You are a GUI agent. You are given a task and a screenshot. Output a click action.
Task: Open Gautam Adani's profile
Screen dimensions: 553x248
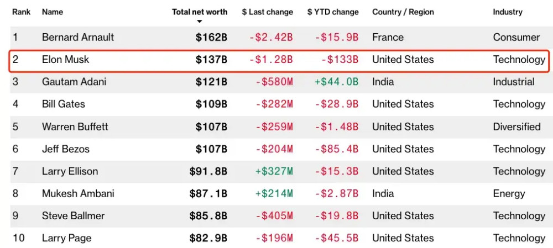click(x=74, y=82)
